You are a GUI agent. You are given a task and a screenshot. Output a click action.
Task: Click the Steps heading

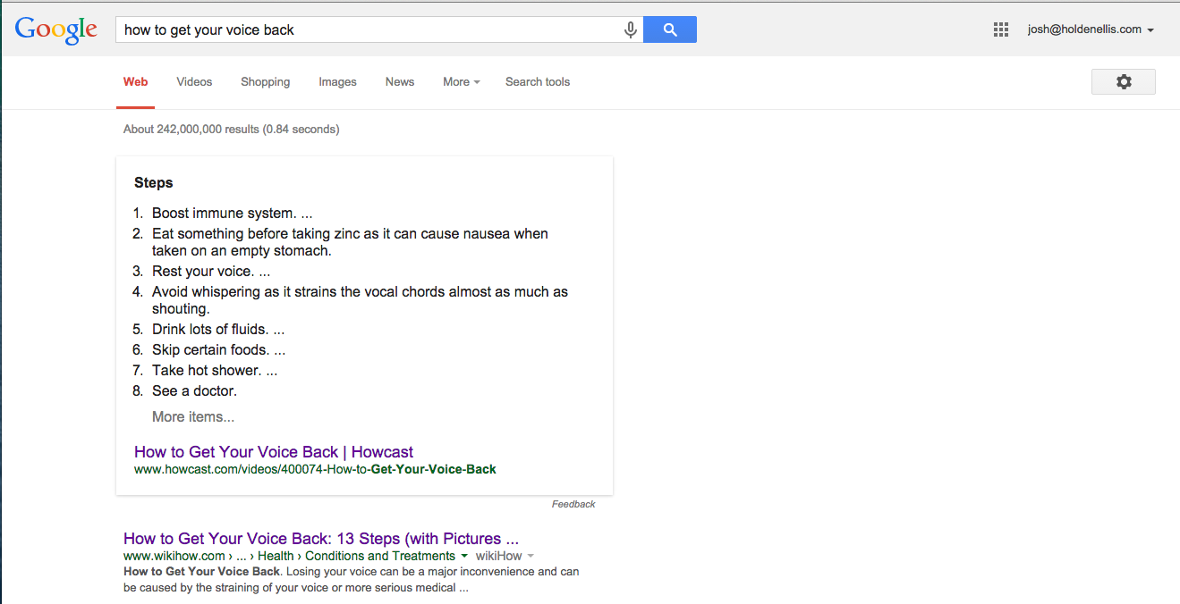pyautogui.click(x=154, y=182)
